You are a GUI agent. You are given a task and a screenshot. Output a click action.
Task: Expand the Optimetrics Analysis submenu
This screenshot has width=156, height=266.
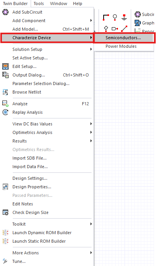(x=47, y=132)
